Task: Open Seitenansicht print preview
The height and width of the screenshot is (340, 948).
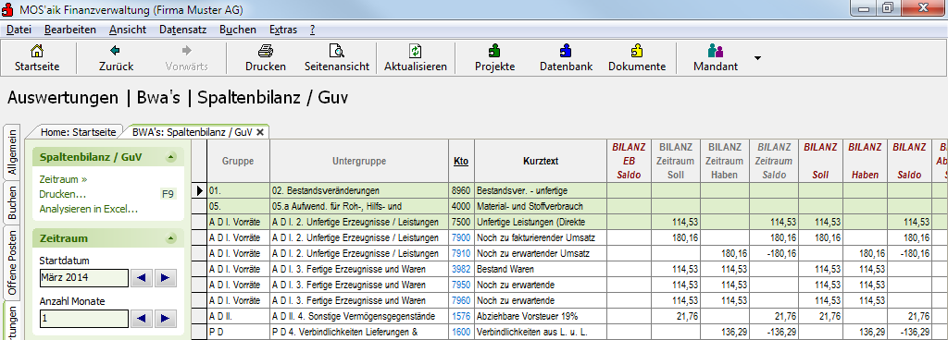Action: click(x=337, y=58)
